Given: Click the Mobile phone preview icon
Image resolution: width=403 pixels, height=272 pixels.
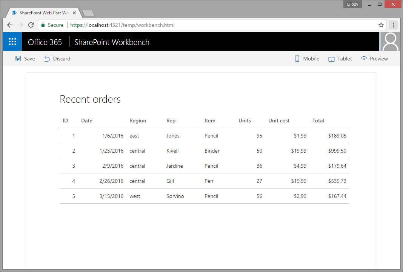Looking at the screenshot, I should [297, 59].
